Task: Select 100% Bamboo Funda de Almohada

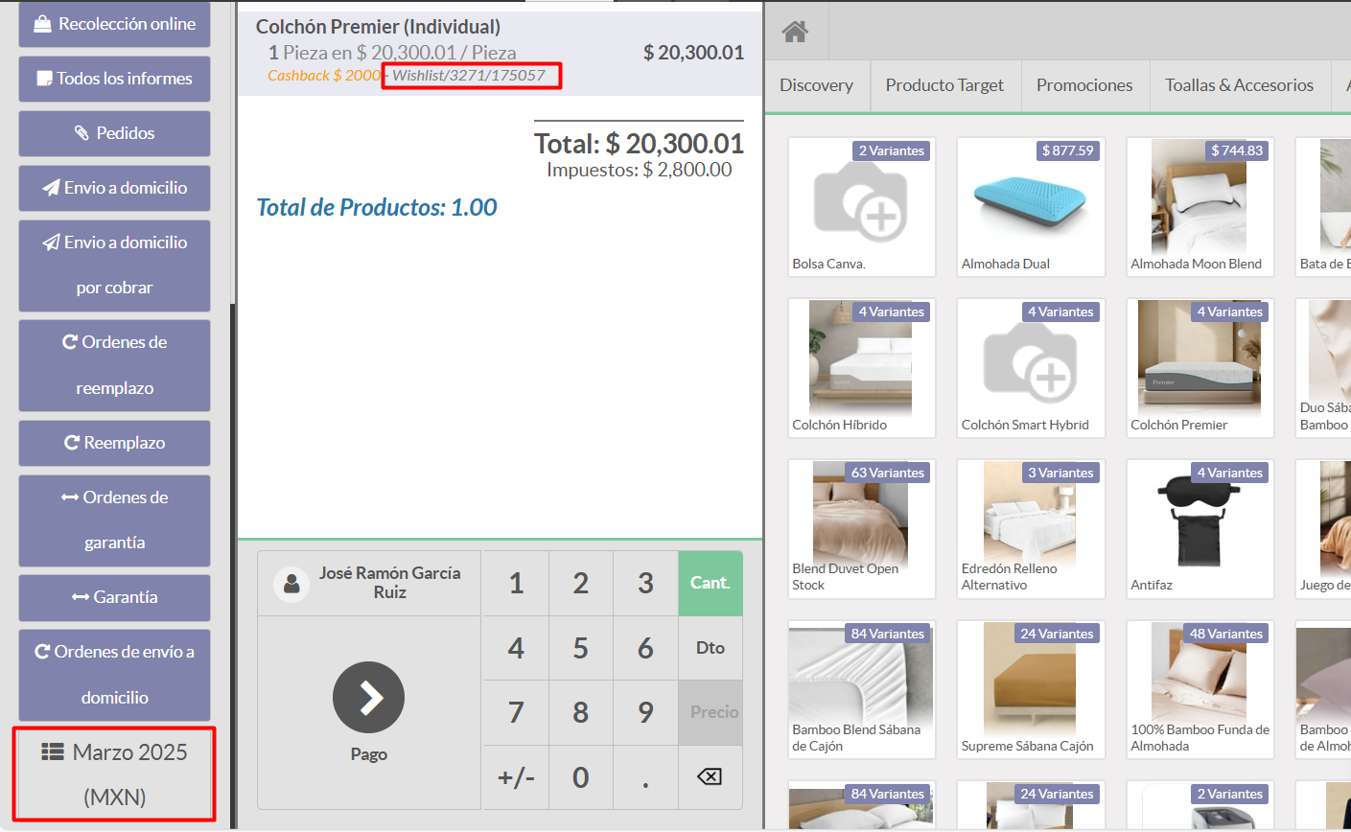Action: [1200, 689]
